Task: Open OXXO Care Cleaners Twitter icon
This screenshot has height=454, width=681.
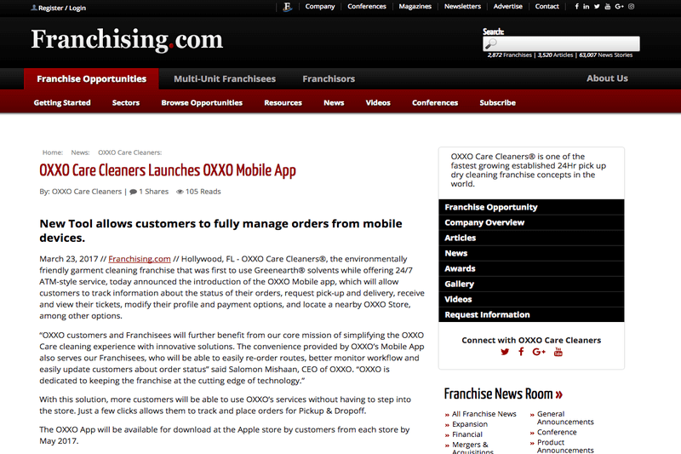Action: (505, 352)
